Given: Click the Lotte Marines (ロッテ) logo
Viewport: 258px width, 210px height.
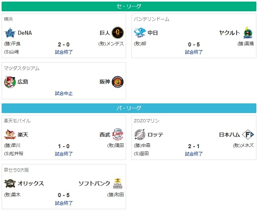Looking at the screenshot, I should click(140, 134).
